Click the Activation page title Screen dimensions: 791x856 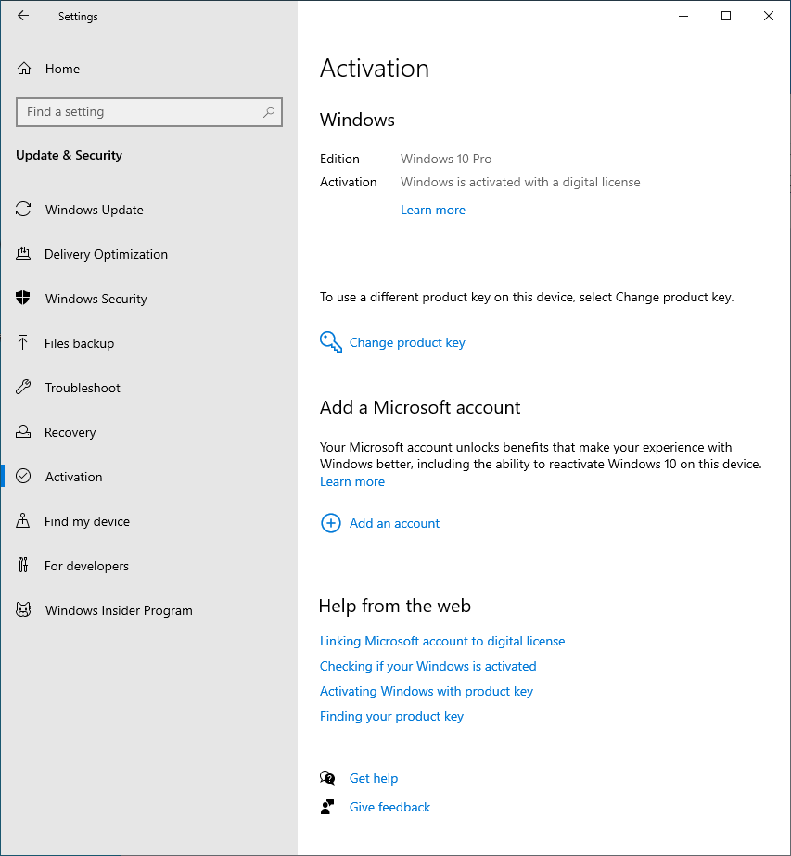point(375,69)
